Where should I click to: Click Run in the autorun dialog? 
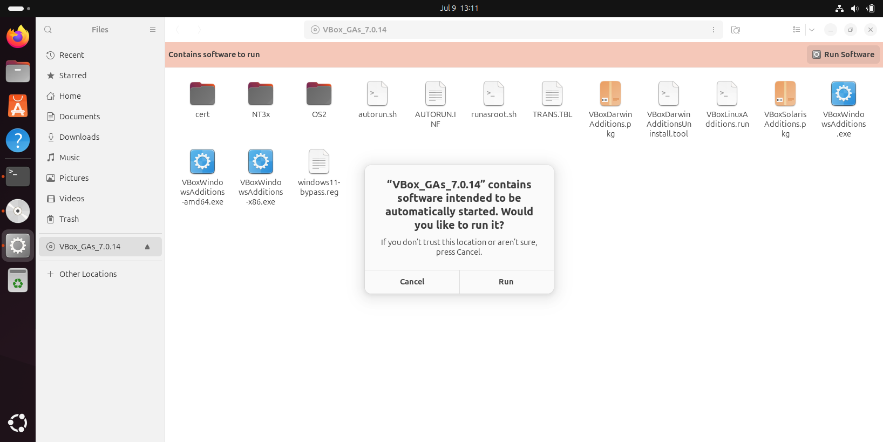pyautogui.click(x=506, y=282)
